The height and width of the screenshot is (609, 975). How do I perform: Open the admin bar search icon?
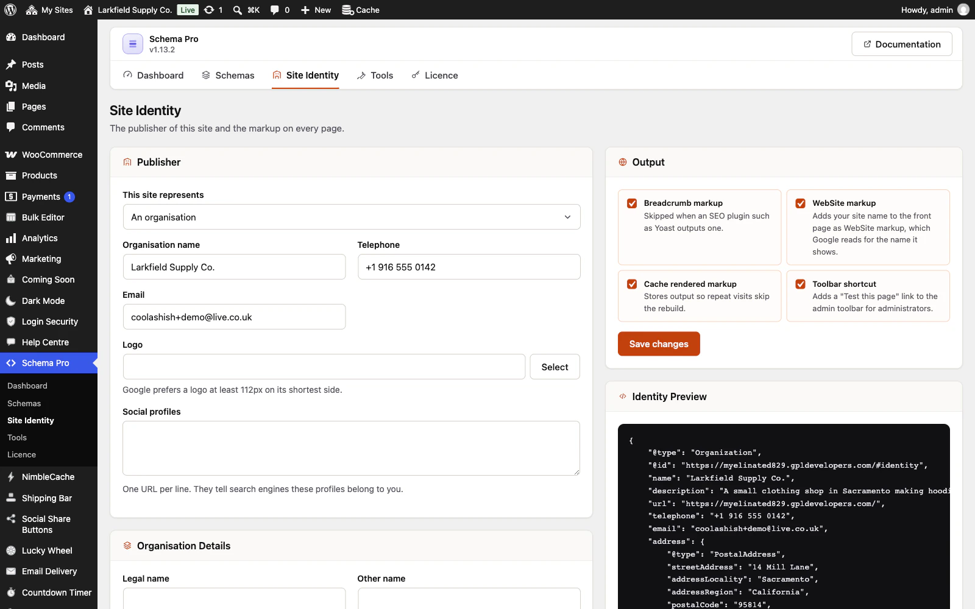point(238,10)
